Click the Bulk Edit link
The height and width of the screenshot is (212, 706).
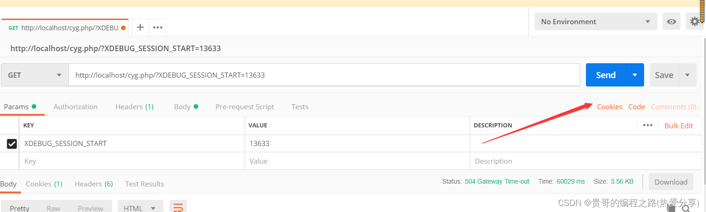click(x=679, y=126)
